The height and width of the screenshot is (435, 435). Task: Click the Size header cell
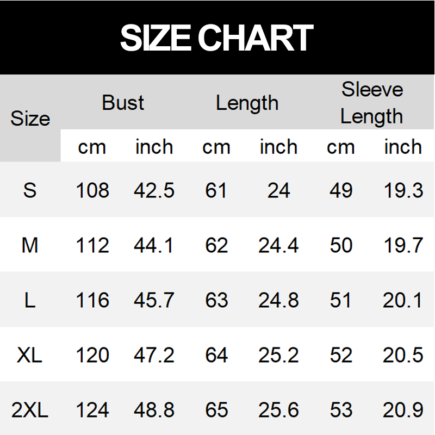point(30,119)
